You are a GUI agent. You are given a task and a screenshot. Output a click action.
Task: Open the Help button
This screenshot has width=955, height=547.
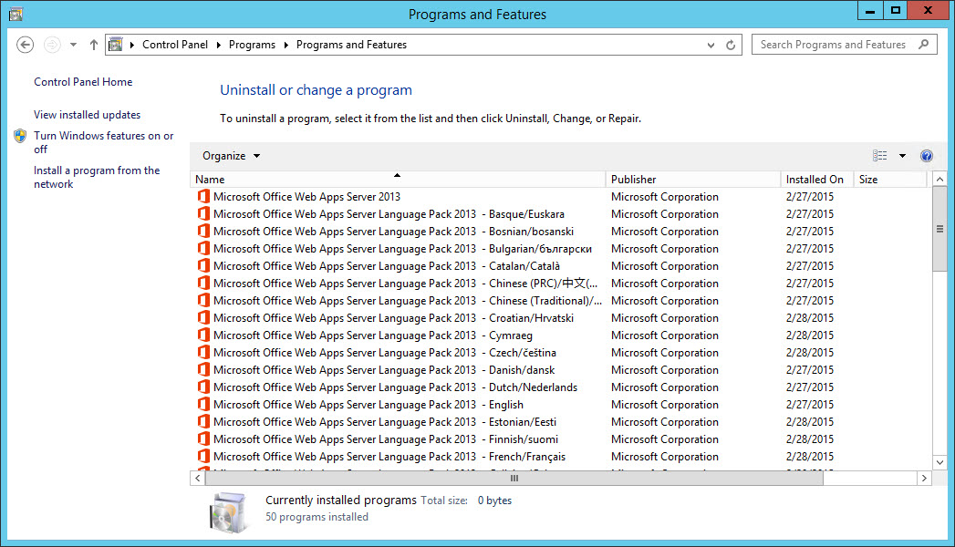[x=927, y=156]
